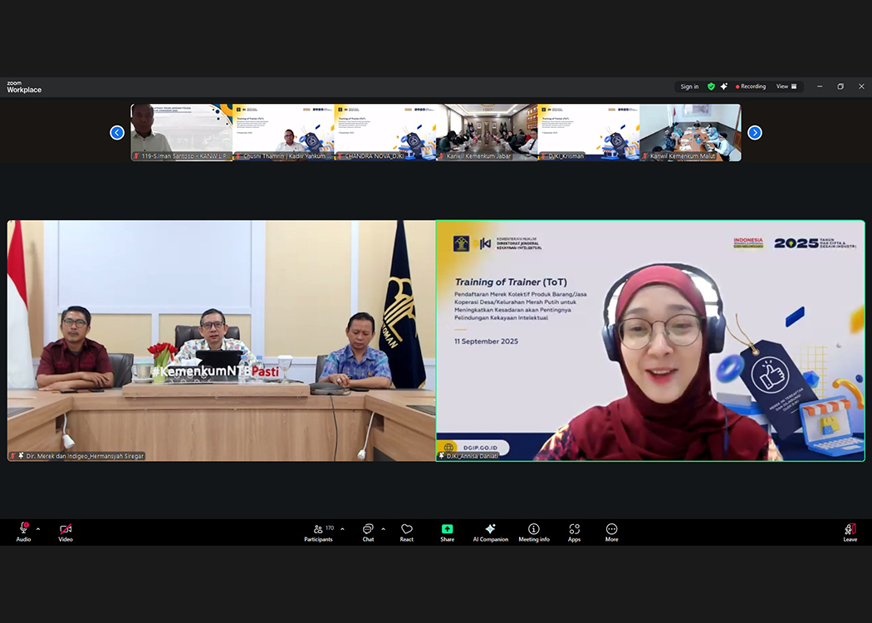Turn on the camera with Video button
The image size is (872, 623).
(x=66, y=532)
